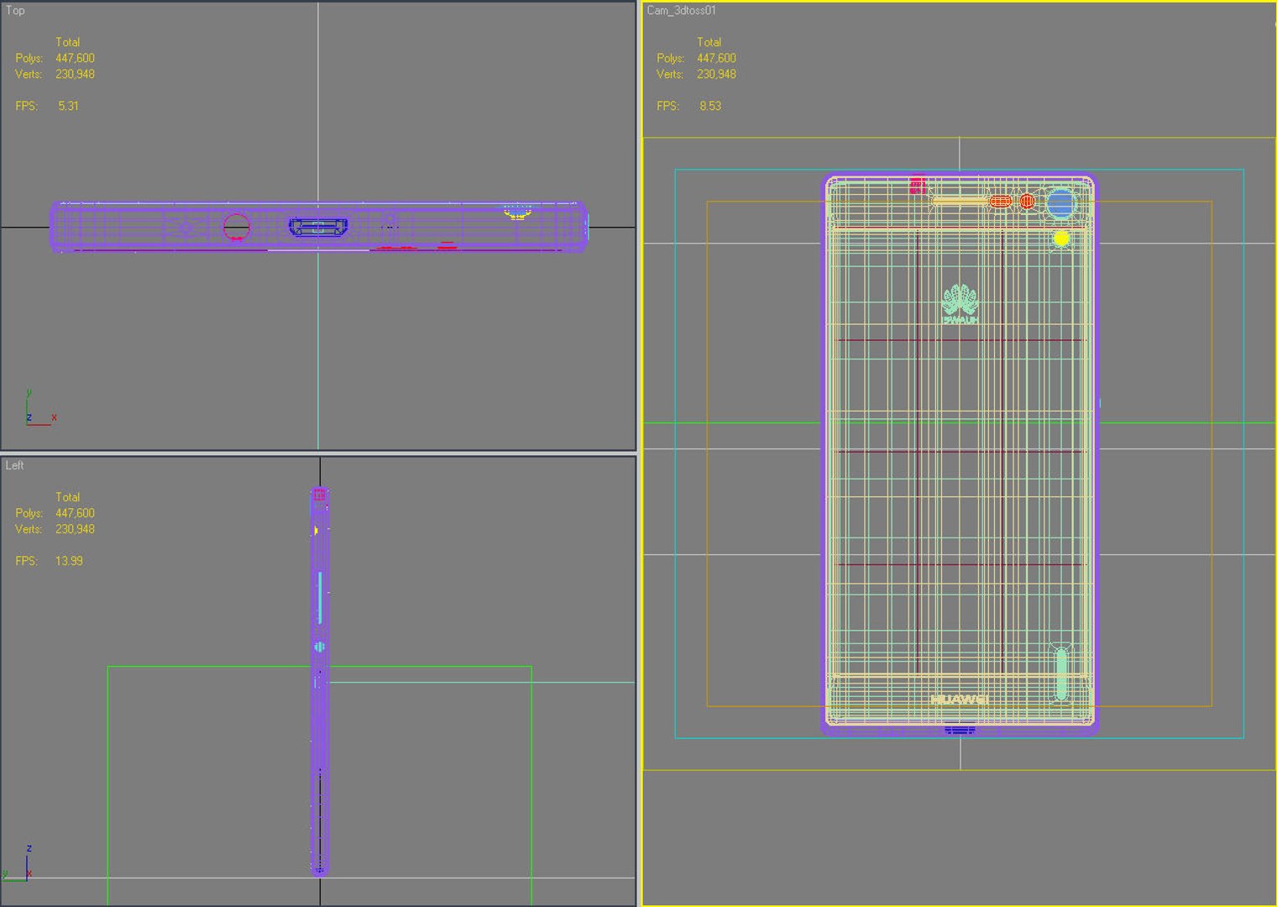
Task: Click the Verts 230,948 value in Top viewport
Action: click(x=75, y=74)
